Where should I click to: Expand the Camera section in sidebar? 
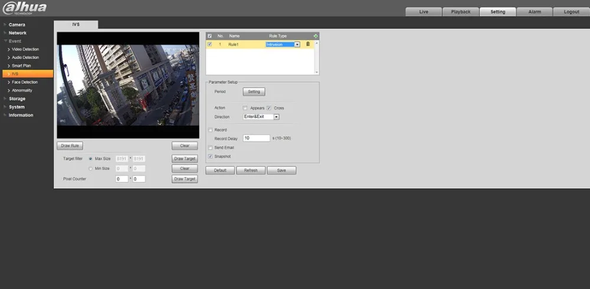tap(17, 25)
